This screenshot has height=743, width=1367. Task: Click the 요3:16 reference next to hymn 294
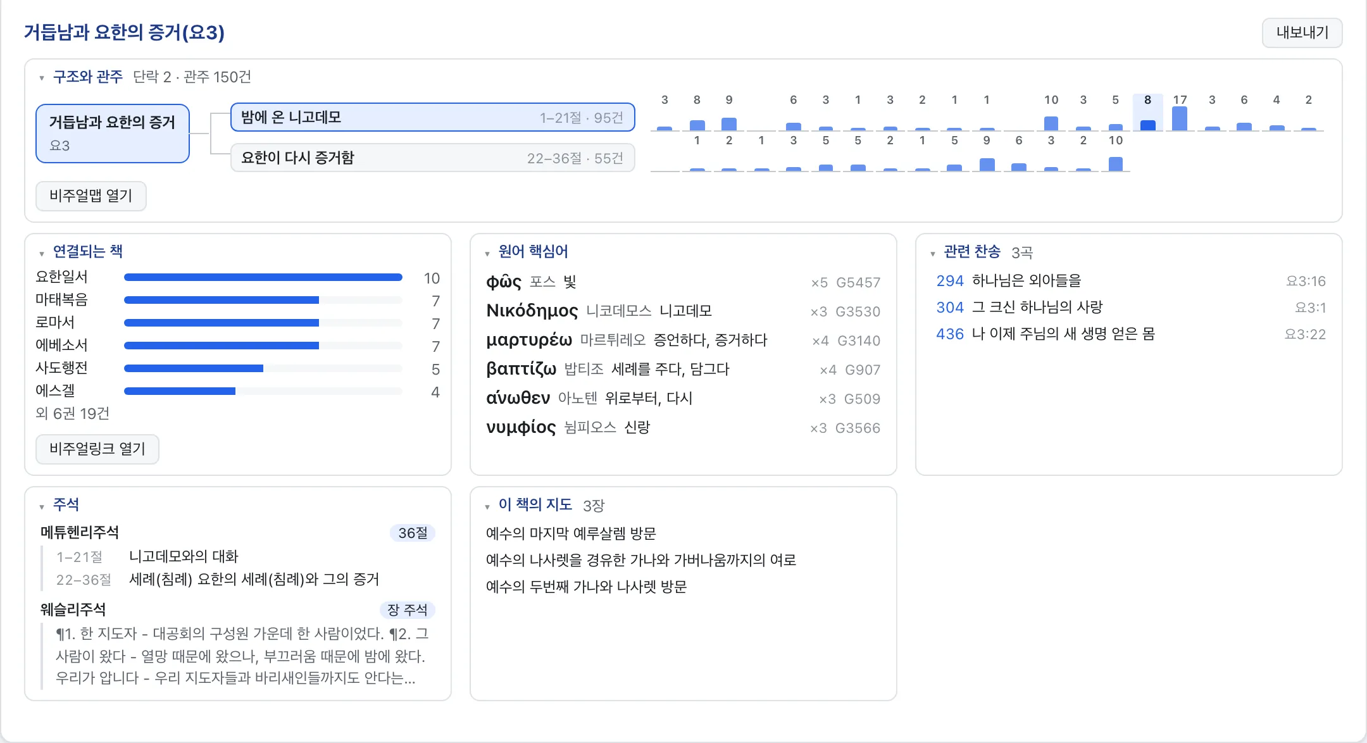coord(1306,281)
